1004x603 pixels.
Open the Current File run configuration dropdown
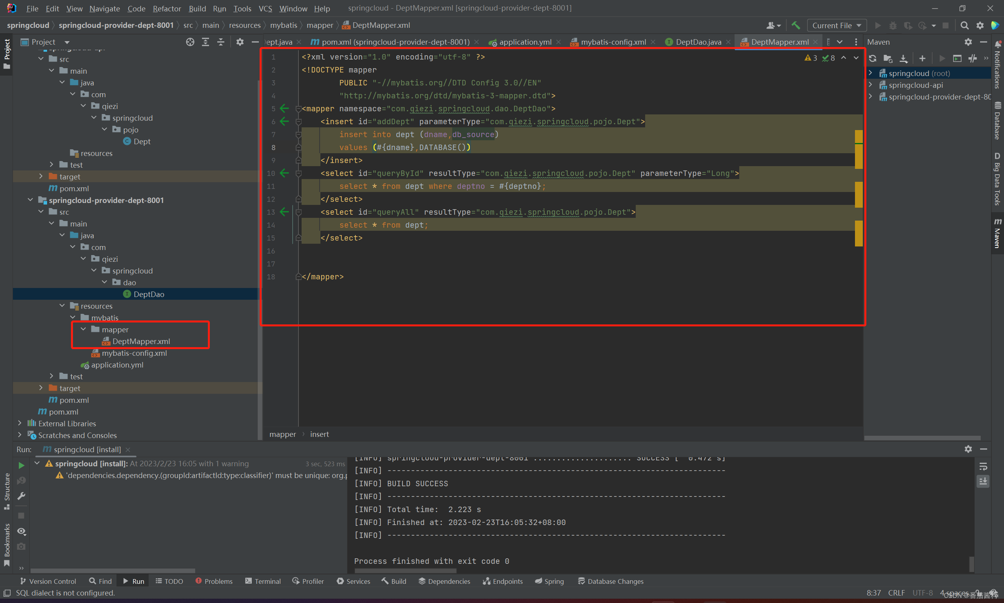point(836,25)
